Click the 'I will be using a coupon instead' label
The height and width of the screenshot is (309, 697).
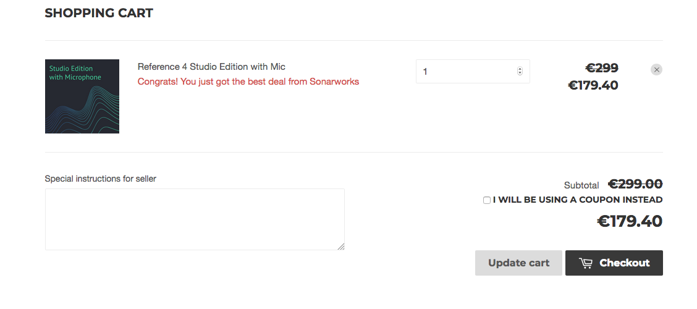click(577, 200)
